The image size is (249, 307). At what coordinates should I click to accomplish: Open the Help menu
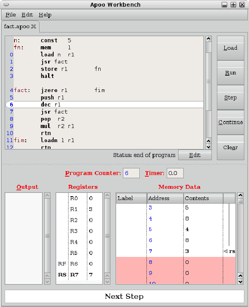tap(45, 15)
